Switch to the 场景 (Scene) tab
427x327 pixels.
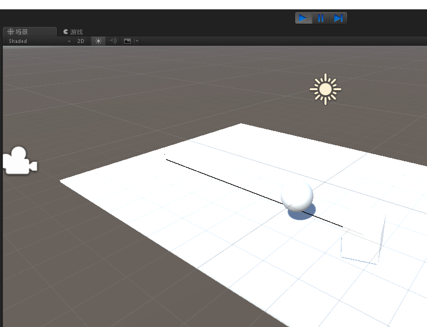coord(29,32)
